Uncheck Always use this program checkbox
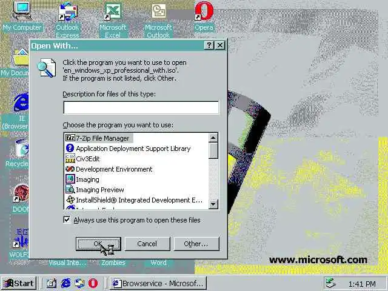 [67, 219]
